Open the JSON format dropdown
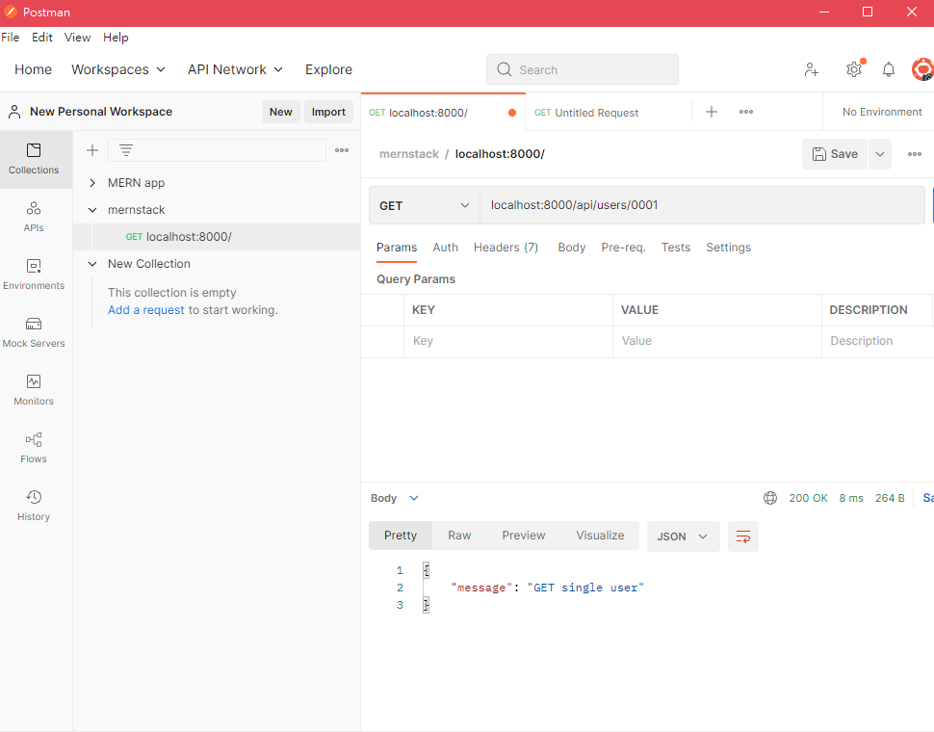Screen dimensions: 934x732 pos(683,536)
